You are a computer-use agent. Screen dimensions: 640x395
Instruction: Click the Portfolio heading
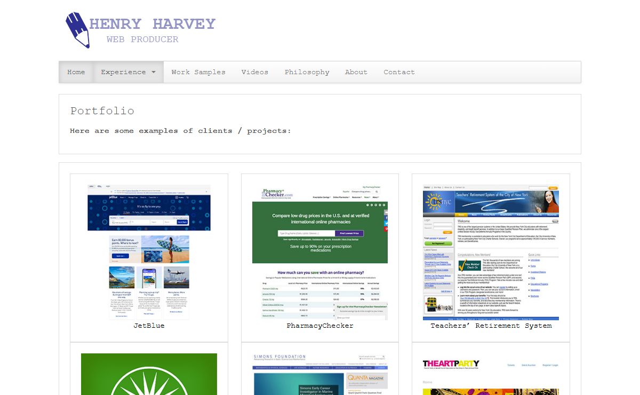pyautogui.click(x=102, y=111)
